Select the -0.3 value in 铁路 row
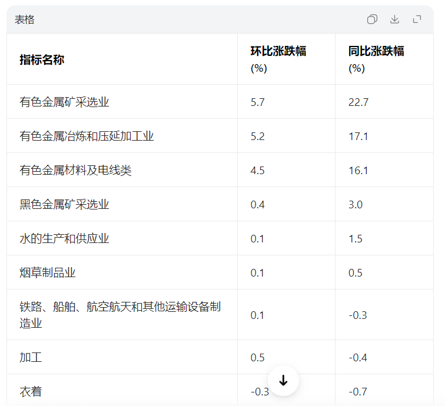 click(x=358, y=315)
